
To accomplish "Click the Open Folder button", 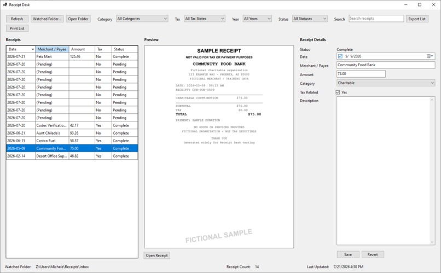I will (x=78, y=19).
